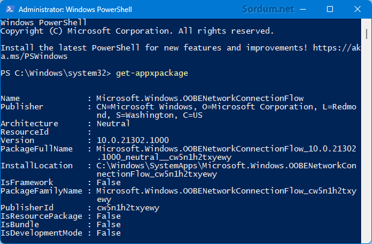Maximize the PowerShell window
Screen dimensions: 372x244
tap(330, 9)
